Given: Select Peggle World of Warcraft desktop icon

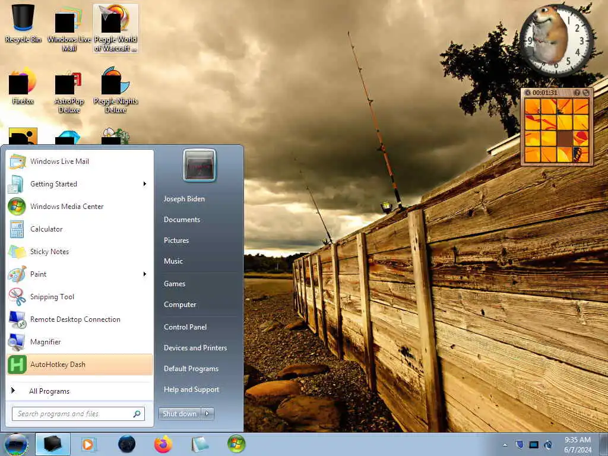Looking at the screenshot, I should 116,28.
